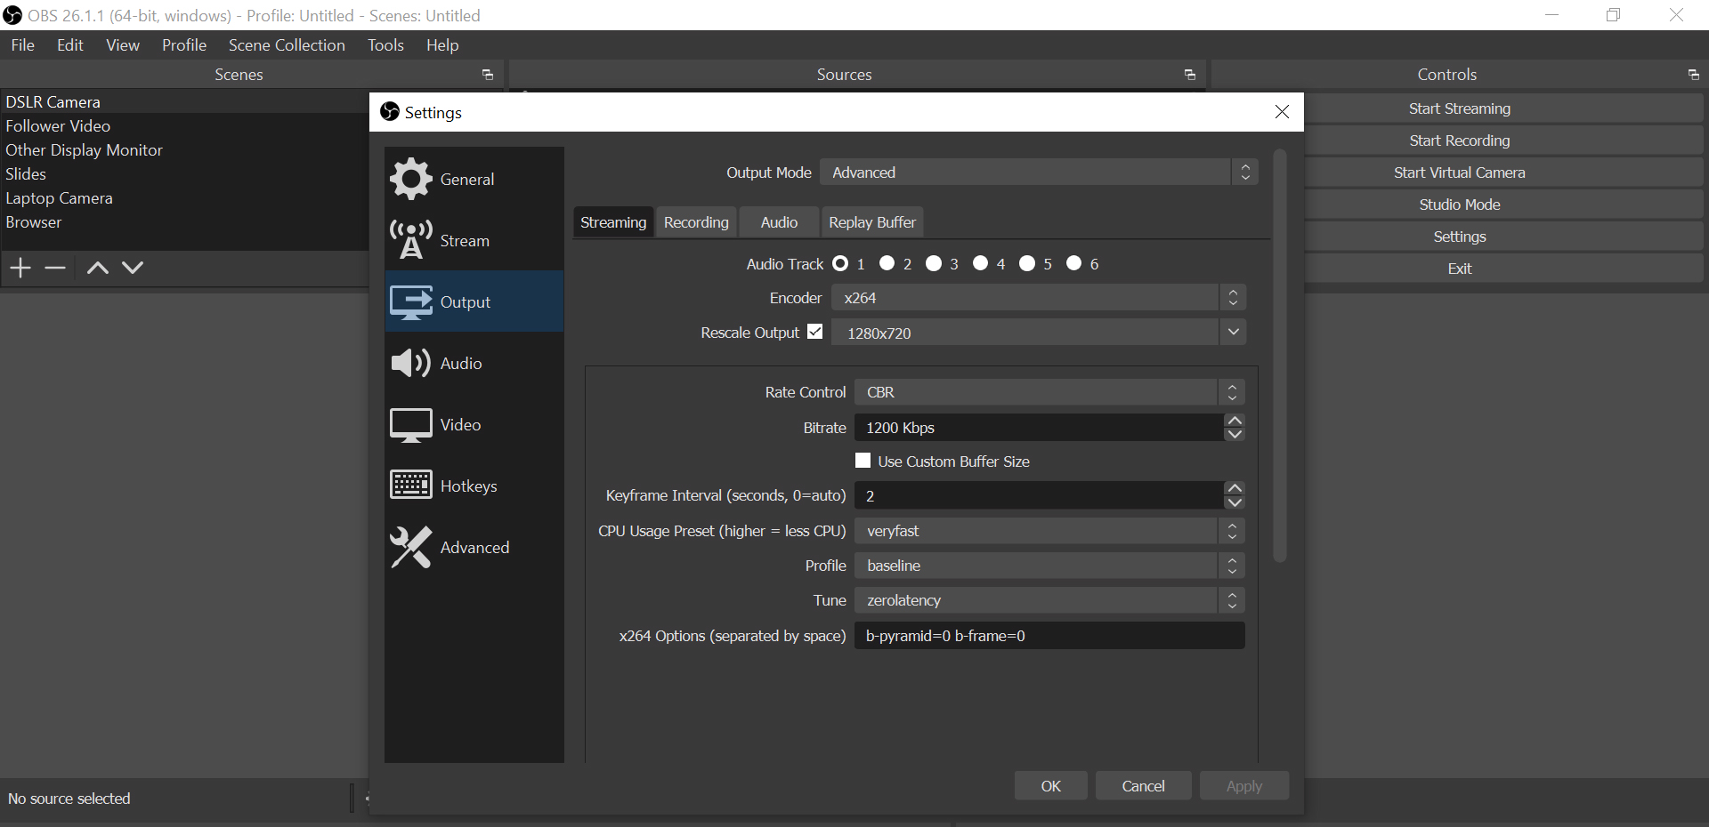Open General settings gear icon
The height and width of the screenshot is (827, 1709).
pos(410,179)
